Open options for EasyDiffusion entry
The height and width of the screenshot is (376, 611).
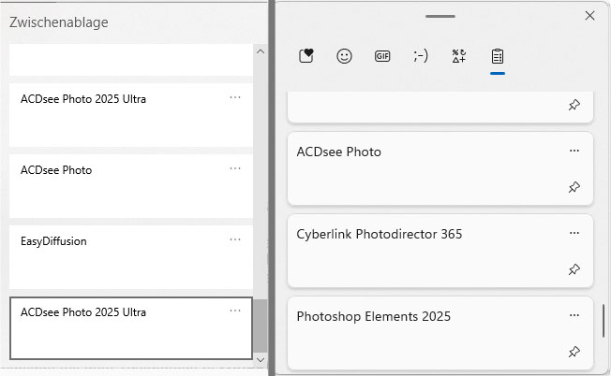click(235, 239)
